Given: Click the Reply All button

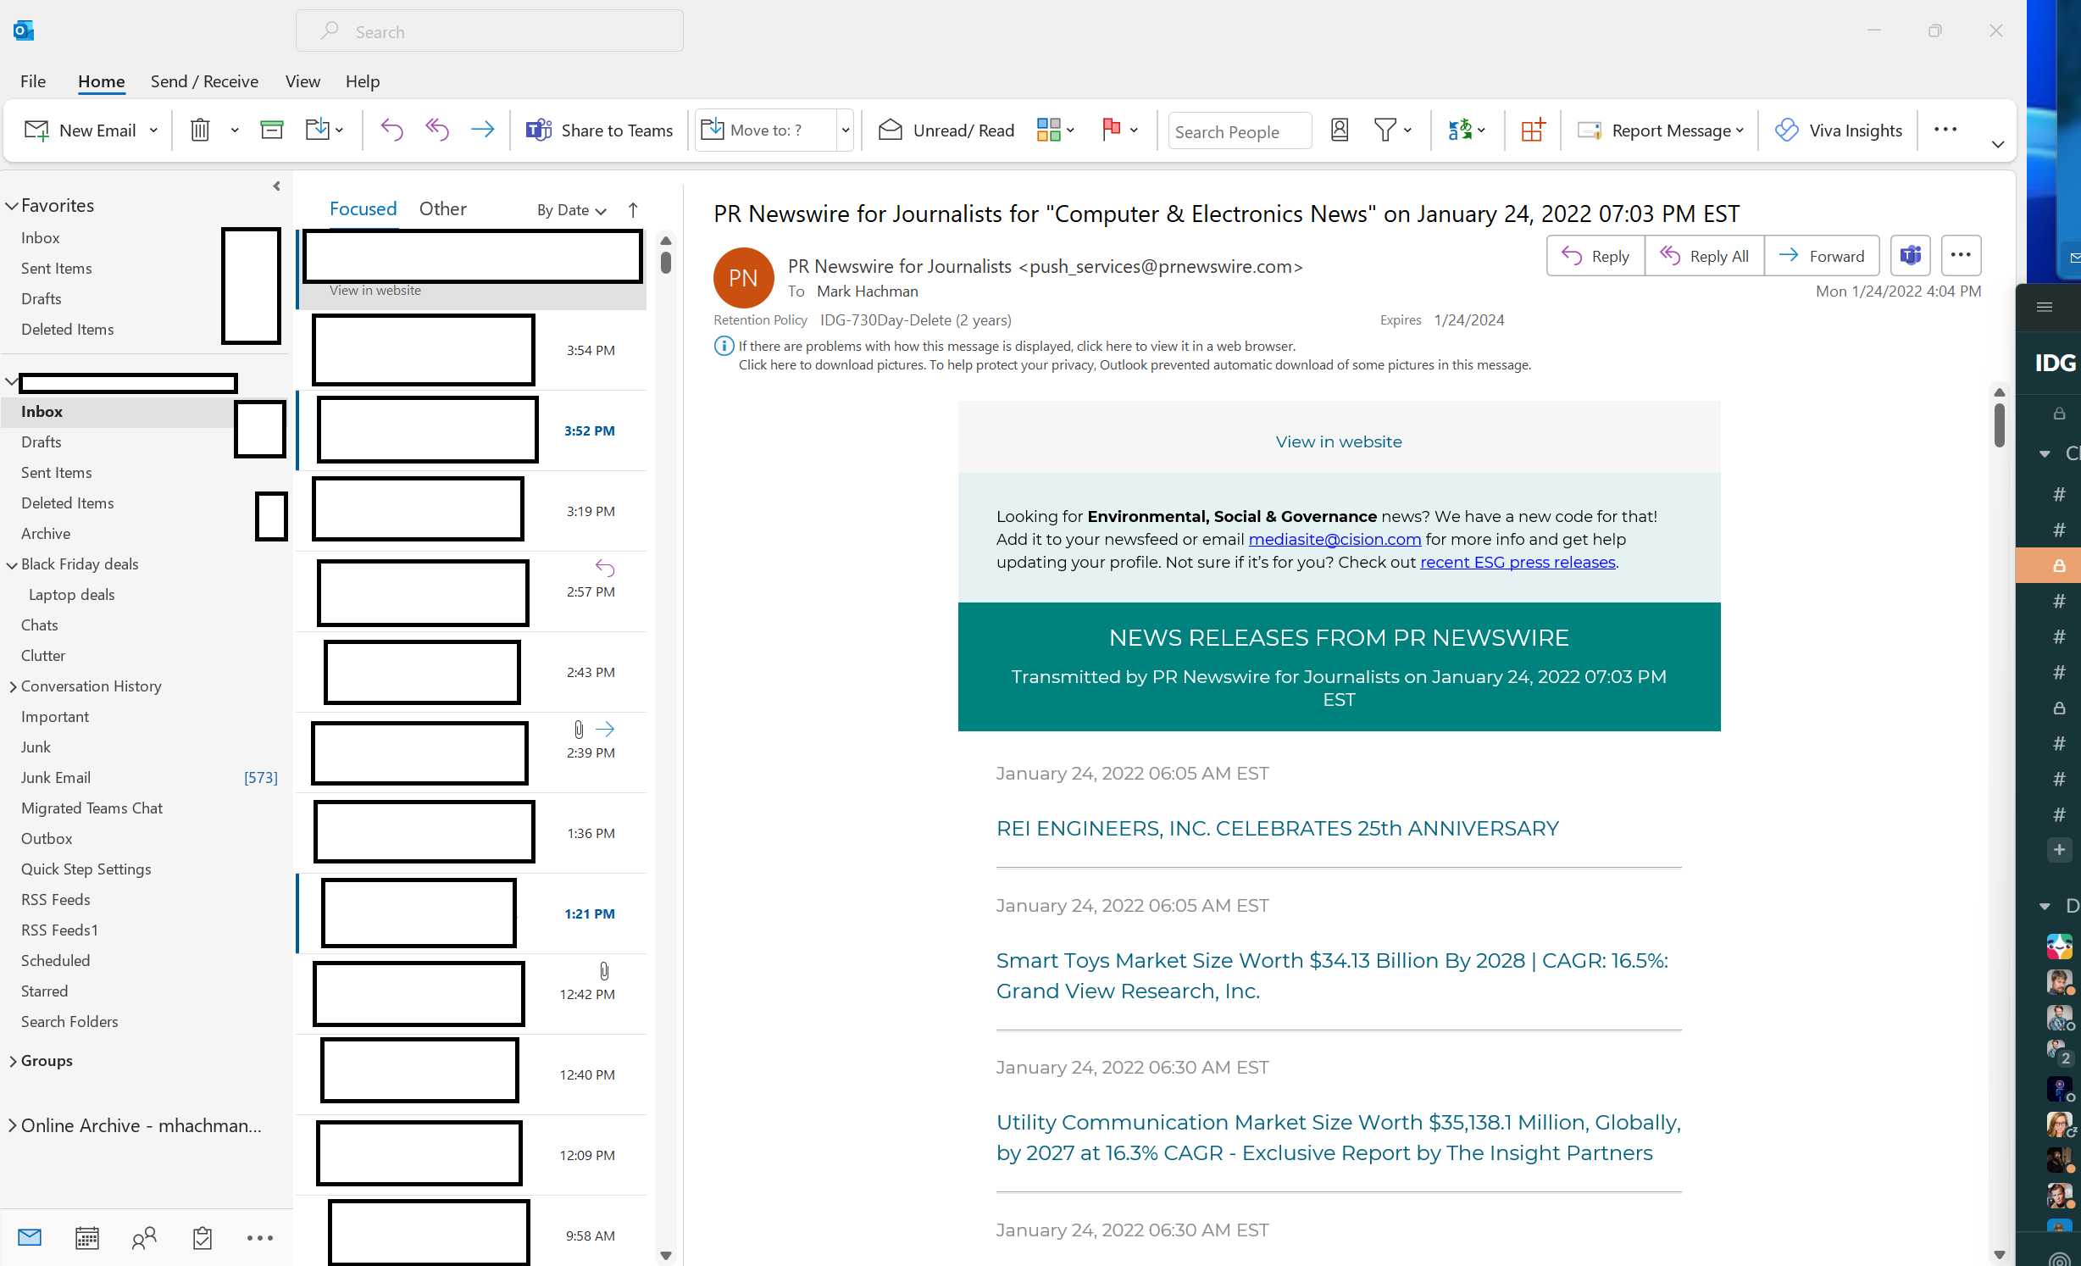Looking at the screenshot, I should tap(1705, 256).
